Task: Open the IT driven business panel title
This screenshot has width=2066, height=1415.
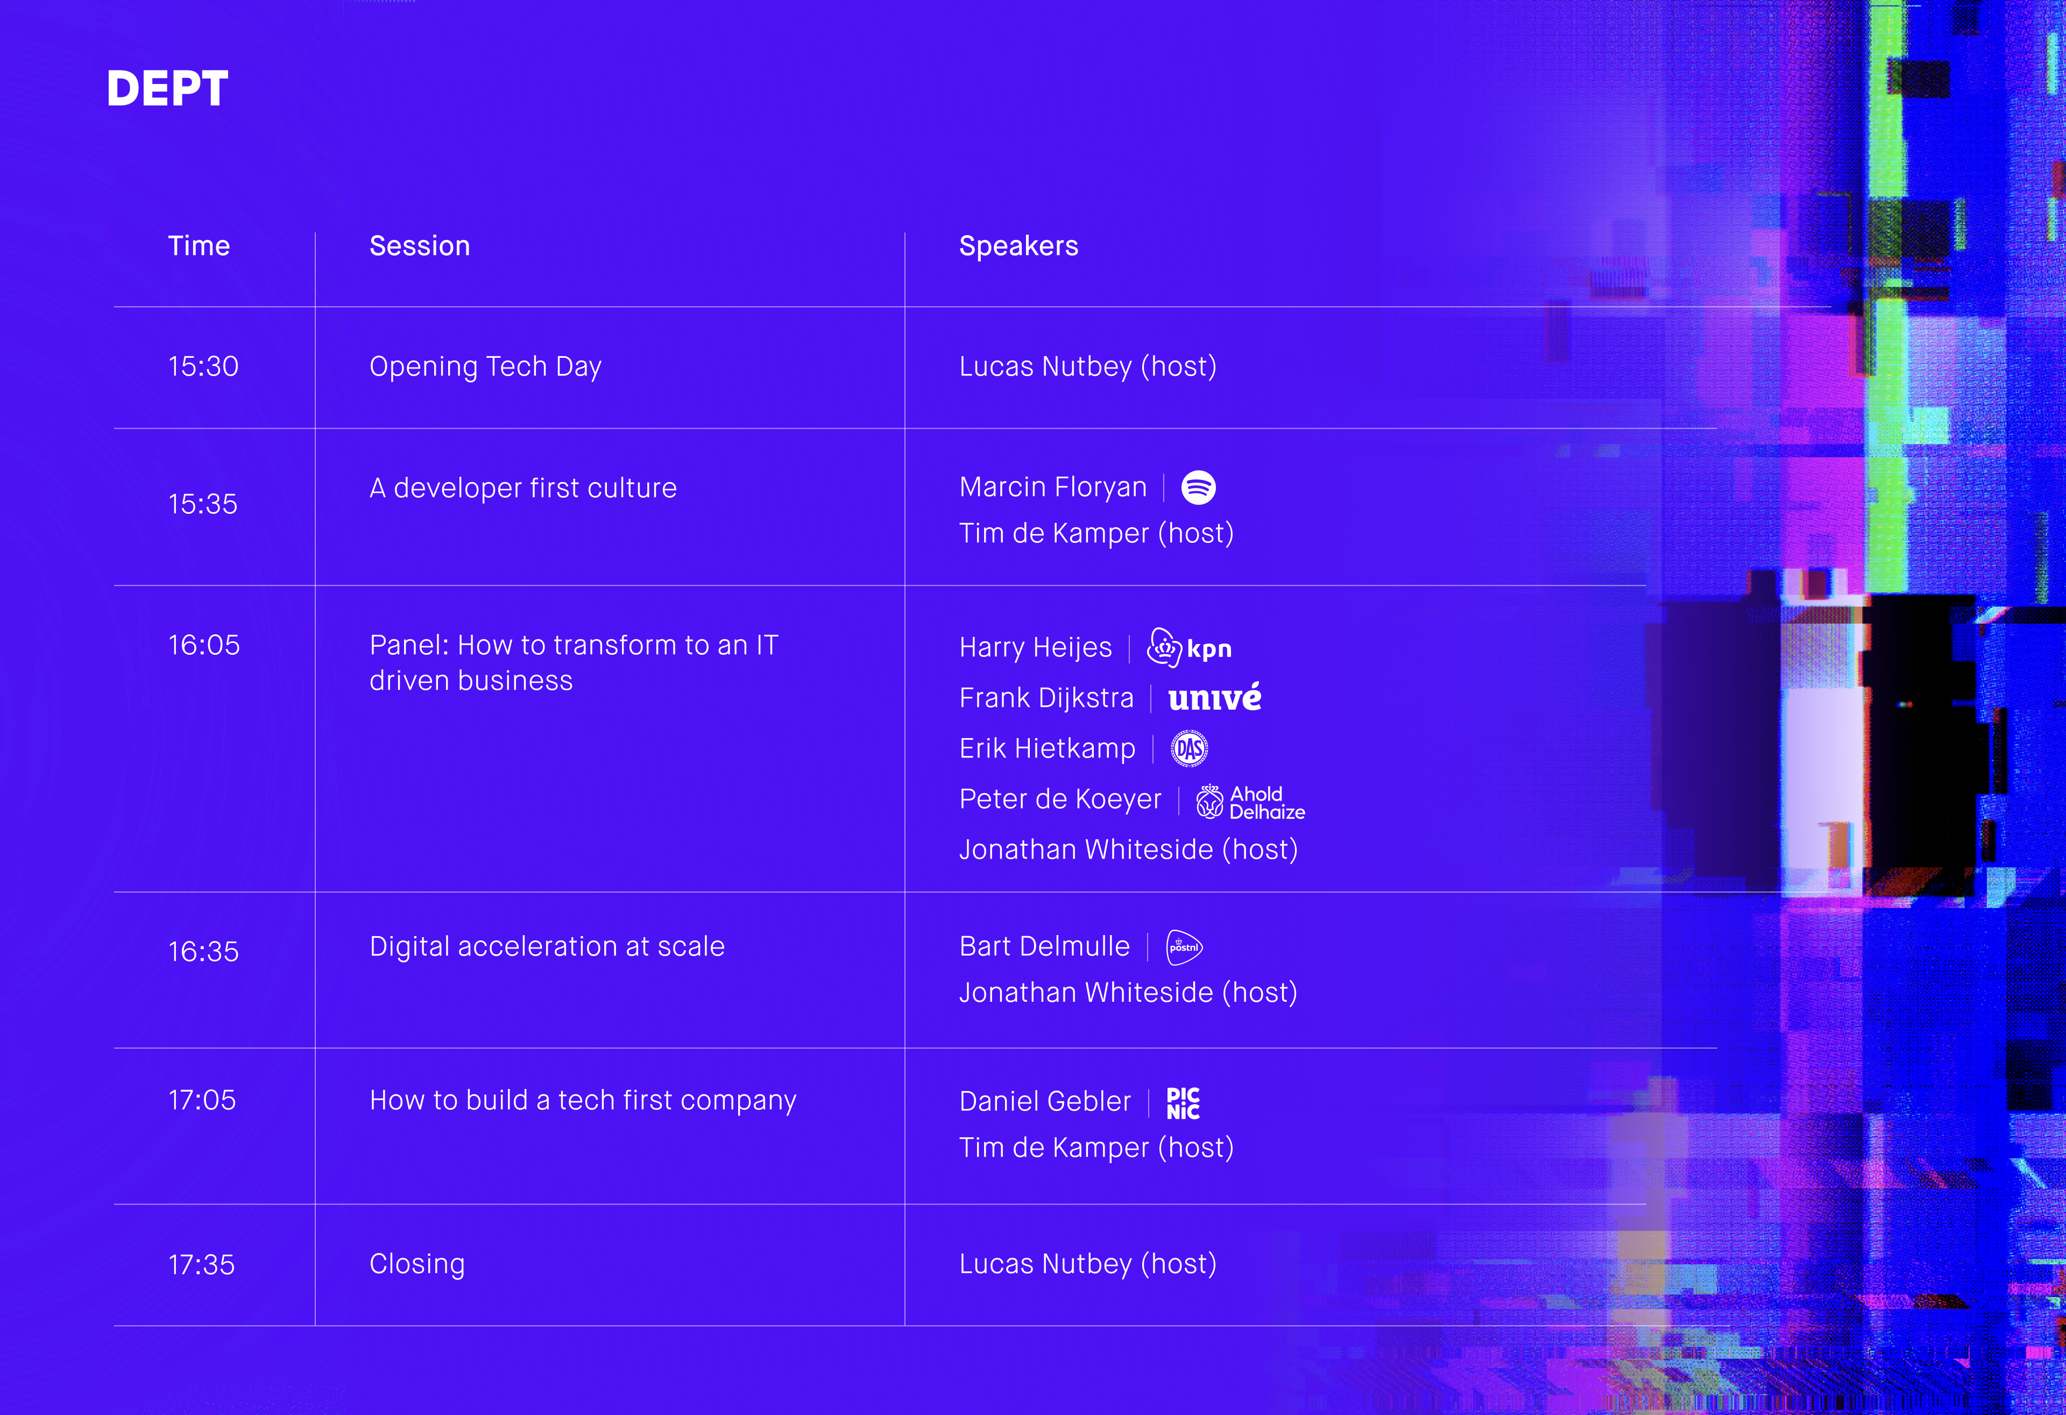Action: coord(574,662)
